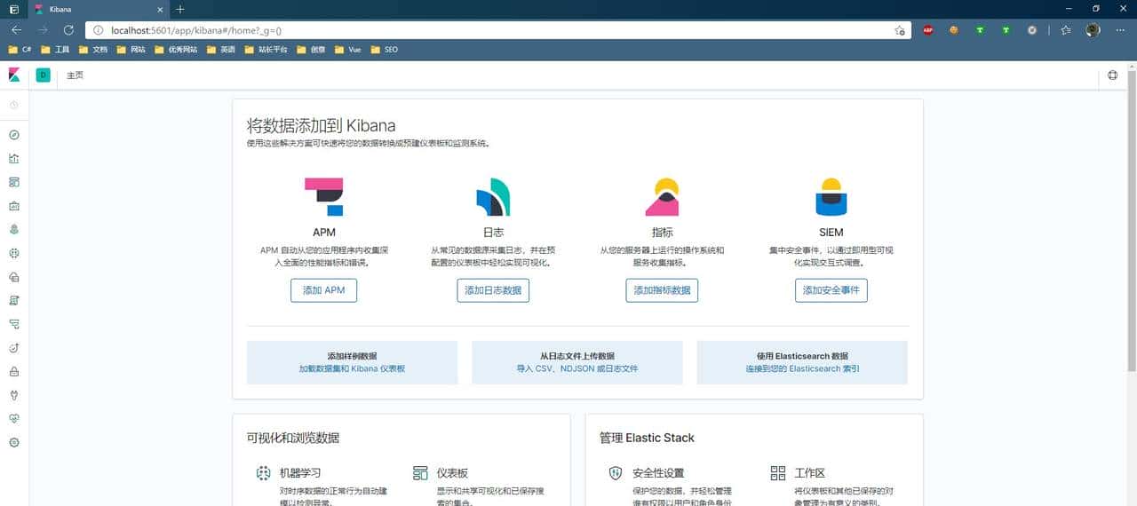Open Canvas from the sidebar

coord(14,206)
